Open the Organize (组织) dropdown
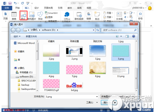This screenshot has width=154, height=112. coord(17,36)
